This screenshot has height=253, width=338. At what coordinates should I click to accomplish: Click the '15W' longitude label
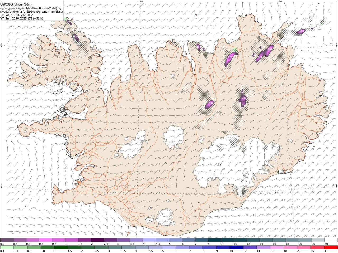pos(280,1)
